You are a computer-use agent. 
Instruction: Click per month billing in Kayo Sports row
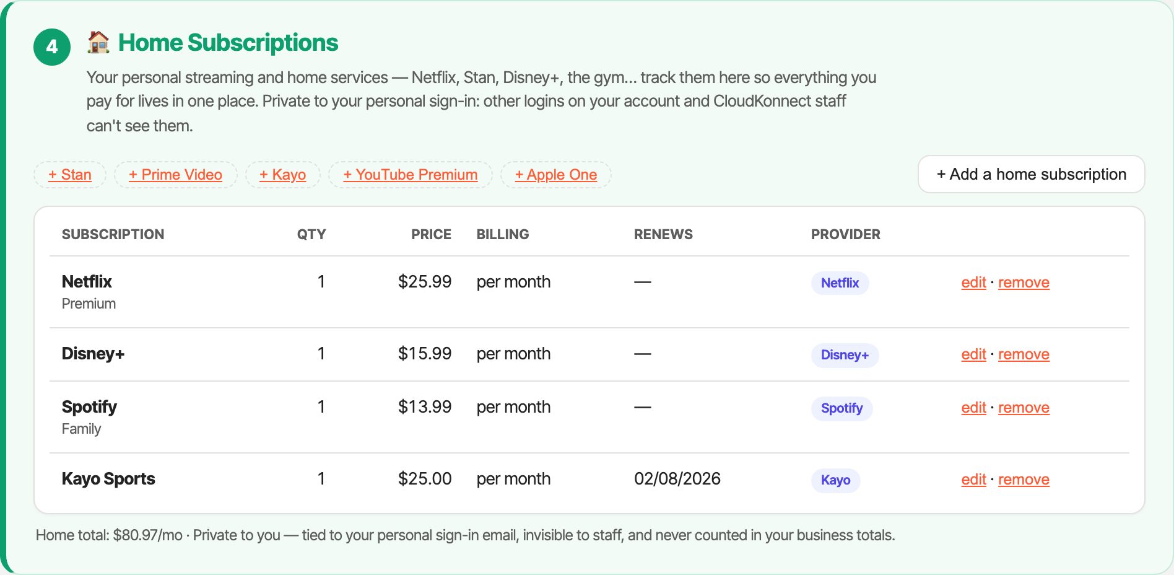(513, 479)
